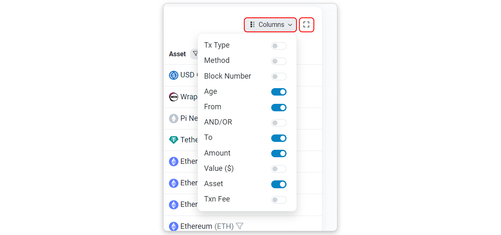Hide the Age column

pyautogui.click(x=279, y=92)
